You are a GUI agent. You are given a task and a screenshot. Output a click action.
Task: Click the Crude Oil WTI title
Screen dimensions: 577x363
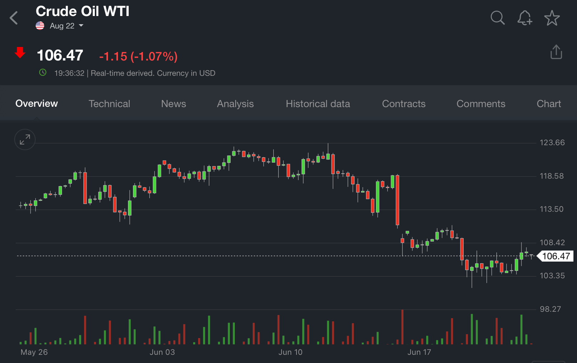point(83,11)
